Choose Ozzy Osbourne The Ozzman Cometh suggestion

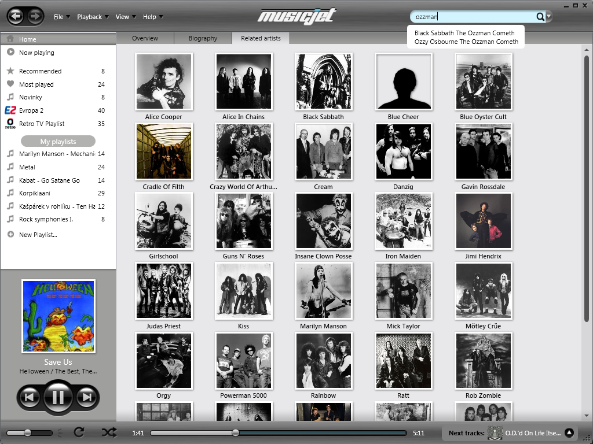(x=466, y=42)
